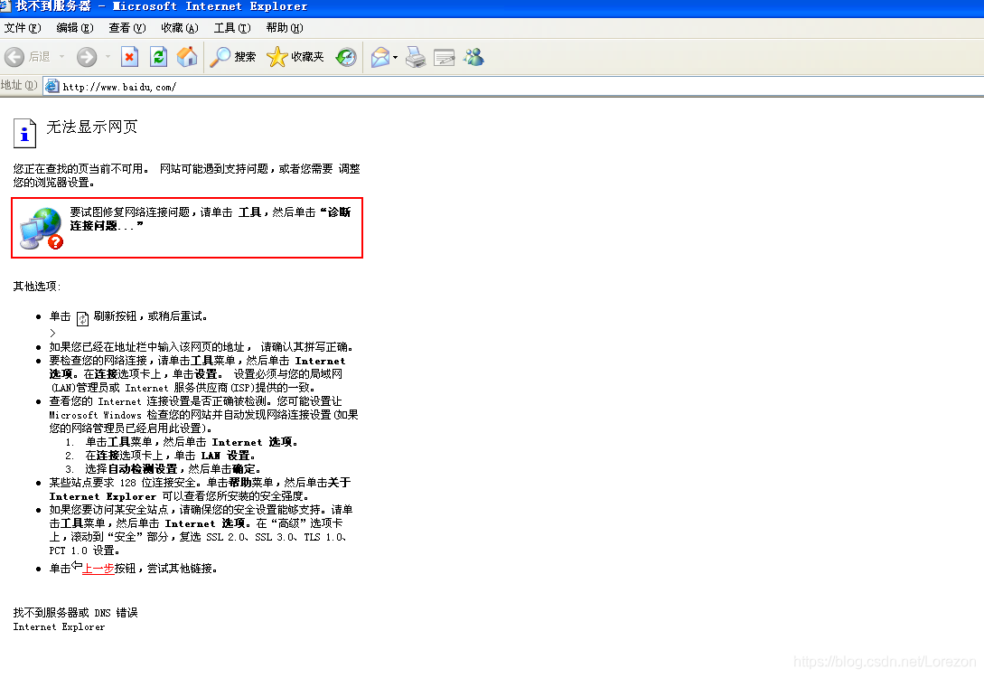
Task: Click the Mail envelope icon
Action: [x=380, y=57]
